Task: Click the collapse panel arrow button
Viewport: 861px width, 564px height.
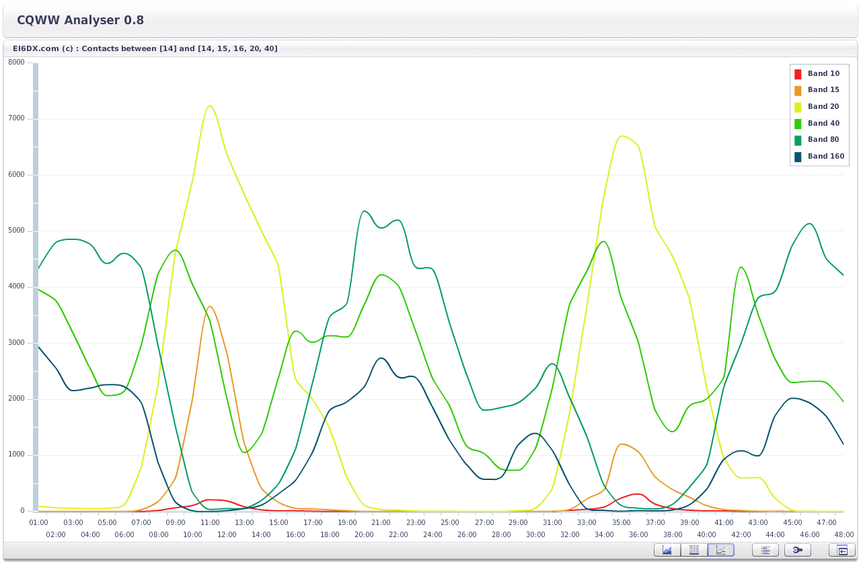Action: 842,550
